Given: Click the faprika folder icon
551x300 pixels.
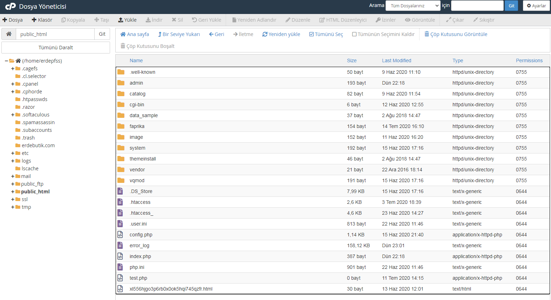Looking at the screenshot, I should pyautogui.click(x=121, y=126).
